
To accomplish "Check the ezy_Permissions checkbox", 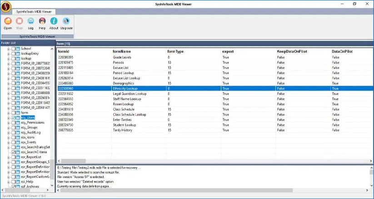I will point(13,123).
